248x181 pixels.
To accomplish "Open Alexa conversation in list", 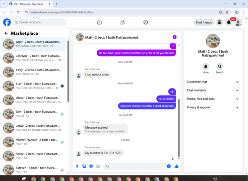I will (33, 100).
